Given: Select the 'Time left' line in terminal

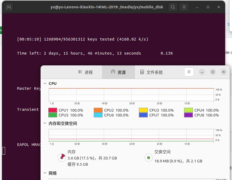Looking at the screenshot, I should (79, 53).
